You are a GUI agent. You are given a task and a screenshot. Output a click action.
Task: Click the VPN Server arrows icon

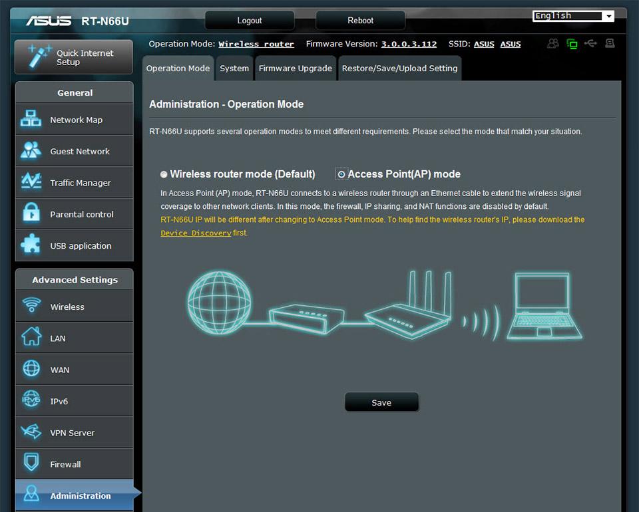[31, 431]
